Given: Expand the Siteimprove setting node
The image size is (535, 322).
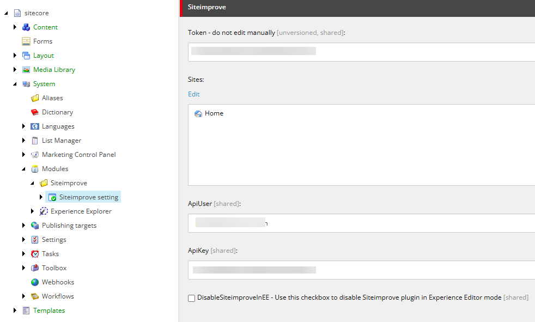Looking at the screenshot, I should (x=41, y=197).
